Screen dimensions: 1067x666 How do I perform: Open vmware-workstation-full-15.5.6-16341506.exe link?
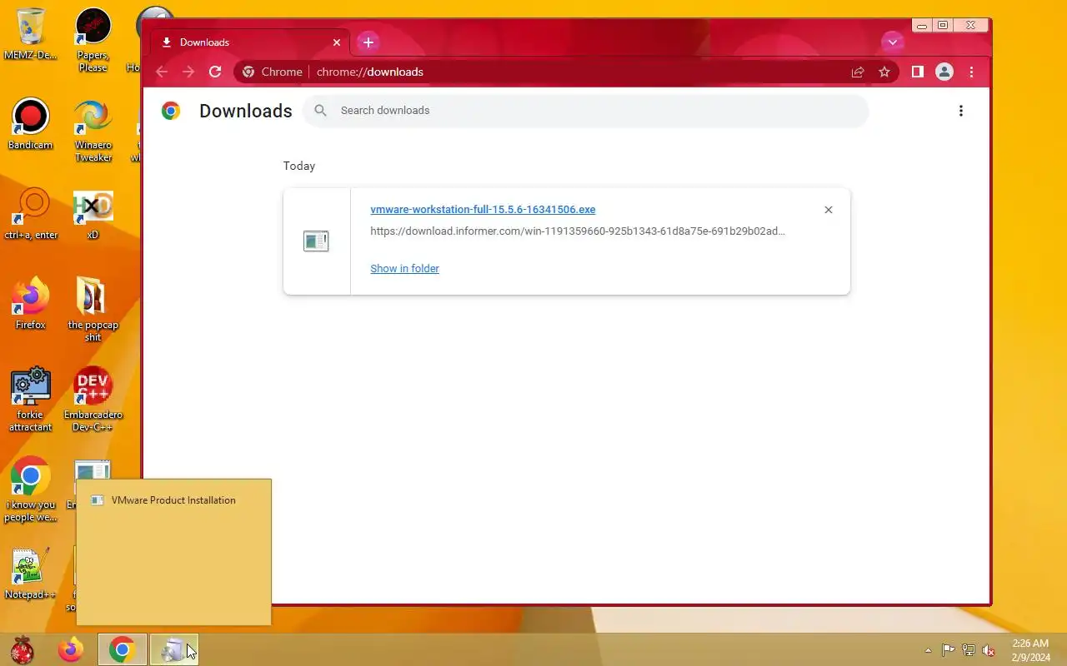tap(483, 210)
